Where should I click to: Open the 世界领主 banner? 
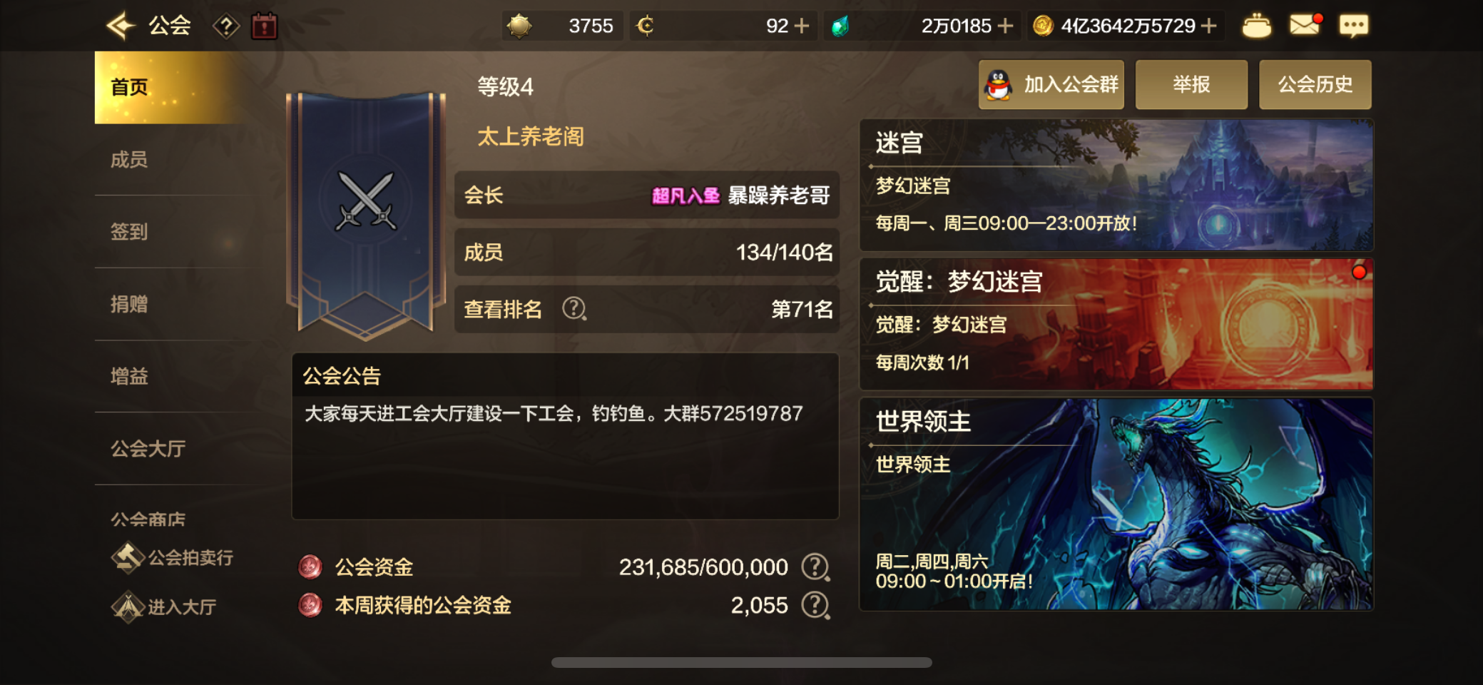click(1116, 504)
